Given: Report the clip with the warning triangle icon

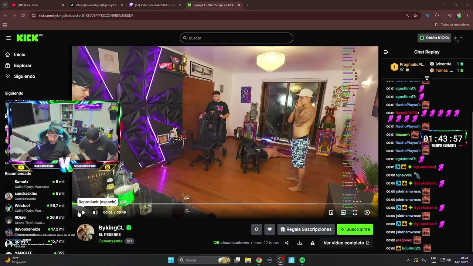Looking at the screenshot, I should pyautogui.click(x=313, y=243).
